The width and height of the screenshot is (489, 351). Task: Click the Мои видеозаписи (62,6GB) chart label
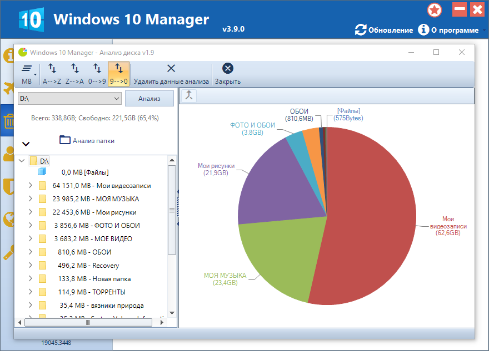click(448, 226)
